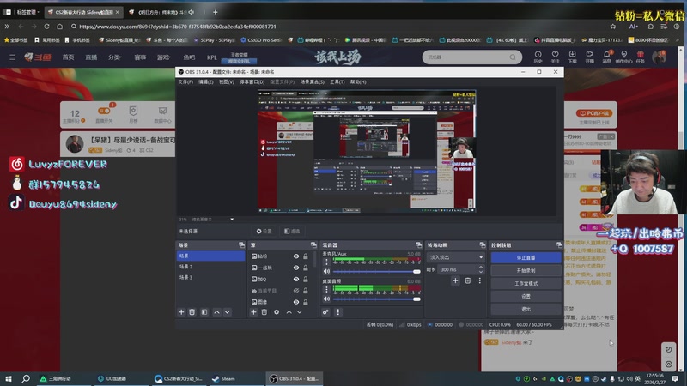This screenshot has width=687, height=386.
Task: Mute the 麦克风/Aux audio channel
Action: (326, 271)
